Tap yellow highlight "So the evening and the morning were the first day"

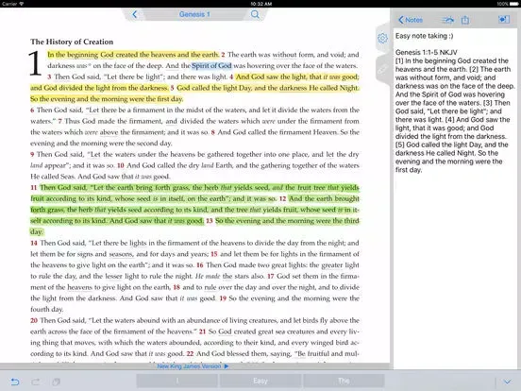click(x=107, y=99)
